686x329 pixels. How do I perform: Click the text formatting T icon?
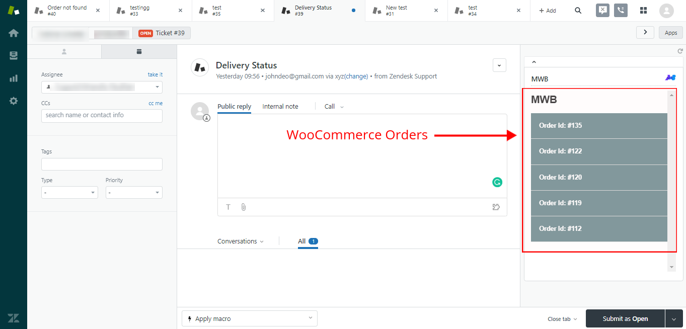pyautogui.click(x=228, y=207)
